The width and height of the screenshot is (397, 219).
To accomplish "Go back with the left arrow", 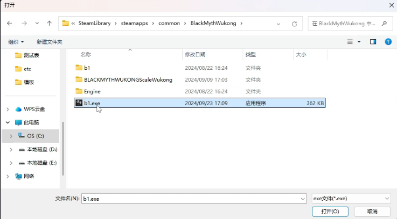I will pyautogui.click(x=10, y=23).
